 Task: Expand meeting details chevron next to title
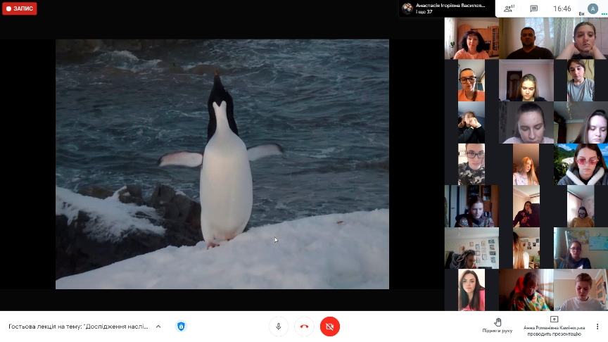[158, 327]
